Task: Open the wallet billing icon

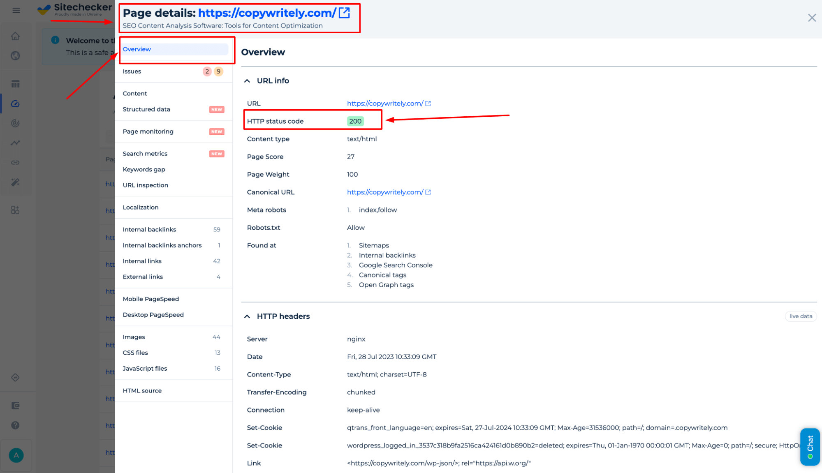Action: 15,406
